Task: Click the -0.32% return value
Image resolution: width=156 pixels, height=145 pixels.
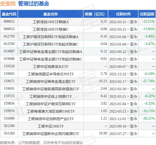Action: tap(149, 96)
